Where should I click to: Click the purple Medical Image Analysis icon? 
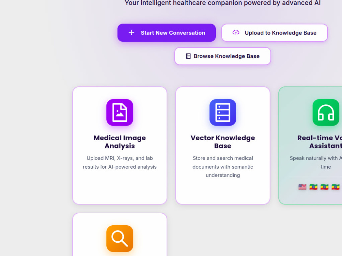coord(119,112)
